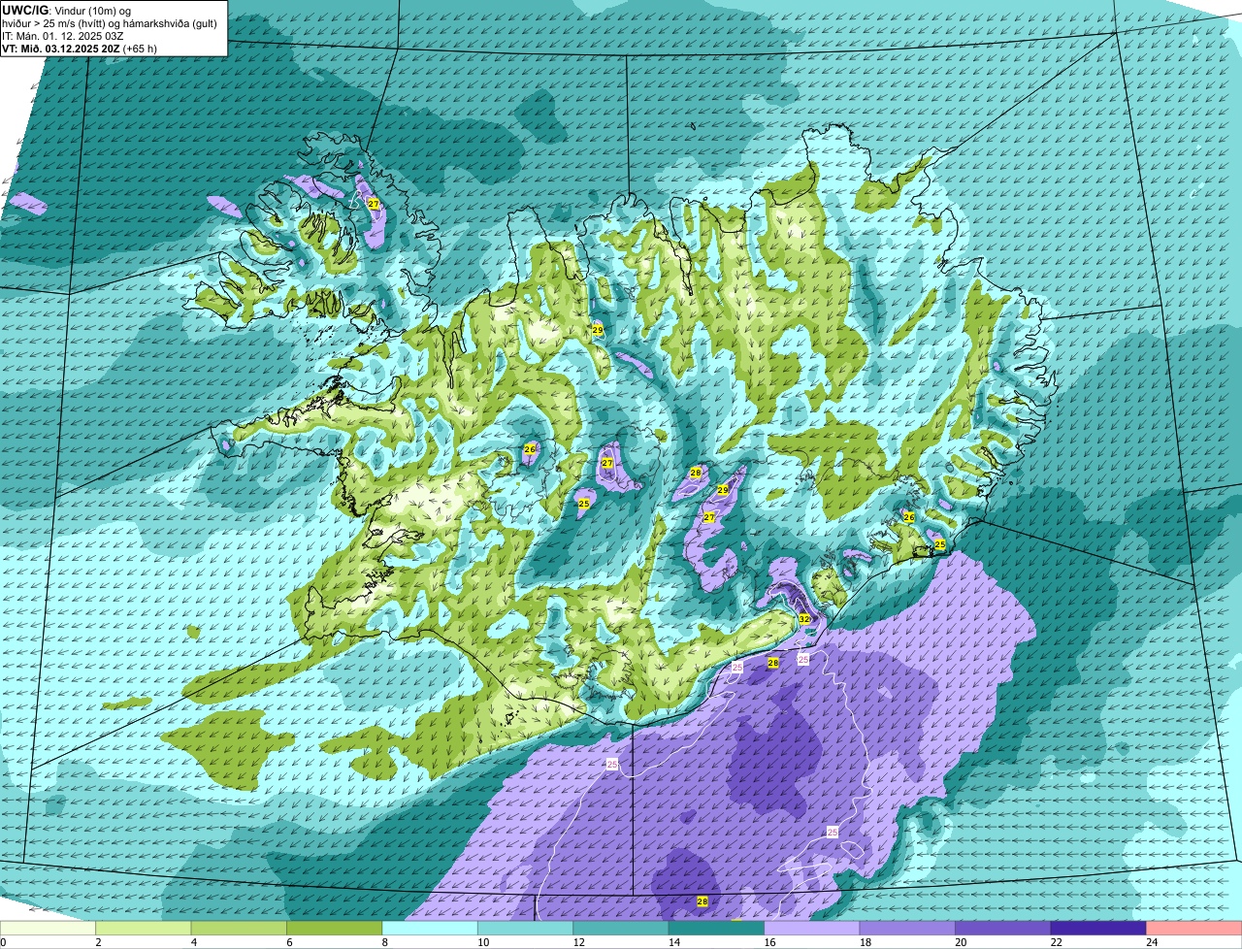1242x949 pixels.
Task: Select the 8–10 m/s cyan legend swatch
Action: coord(431,928)
